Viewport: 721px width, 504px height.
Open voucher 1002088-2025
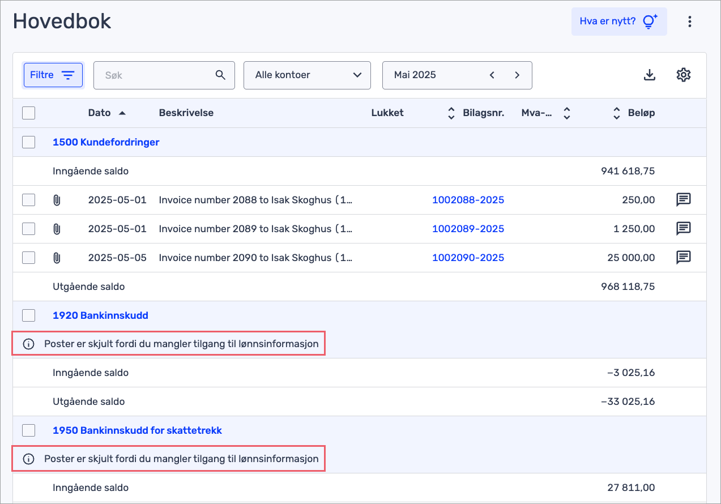point(468,200)
